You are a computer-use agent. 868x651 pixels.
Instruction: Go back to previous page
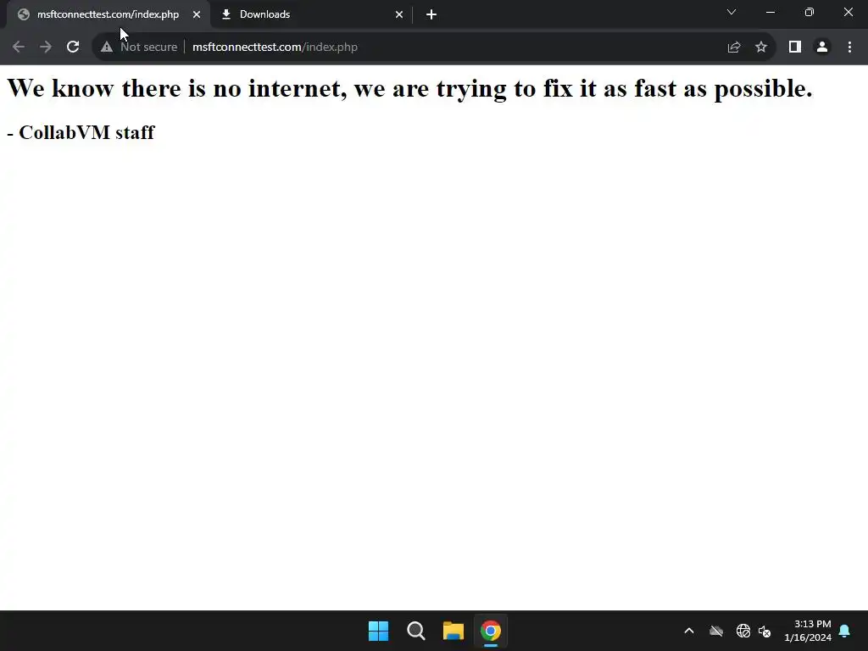19,47
